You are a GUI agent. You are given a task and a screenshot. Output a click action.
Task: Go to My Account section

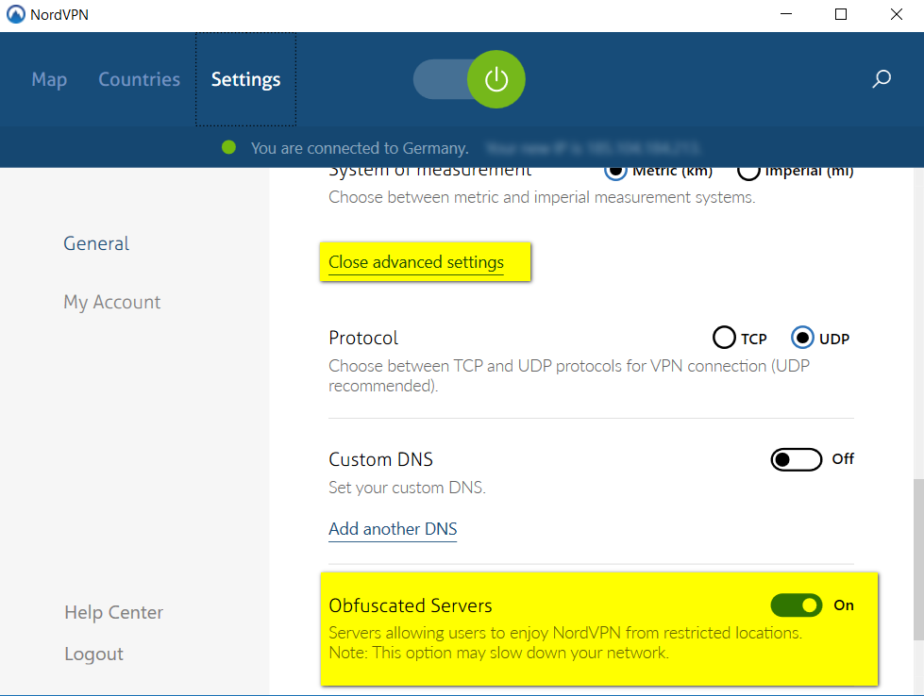coord(112,302)
